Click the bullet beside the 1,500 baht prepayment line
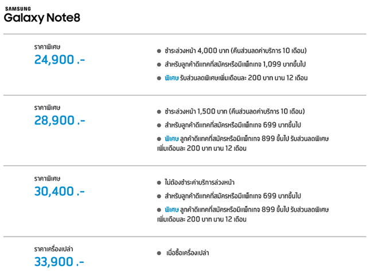The image size is (373, 276). point(159,112)
